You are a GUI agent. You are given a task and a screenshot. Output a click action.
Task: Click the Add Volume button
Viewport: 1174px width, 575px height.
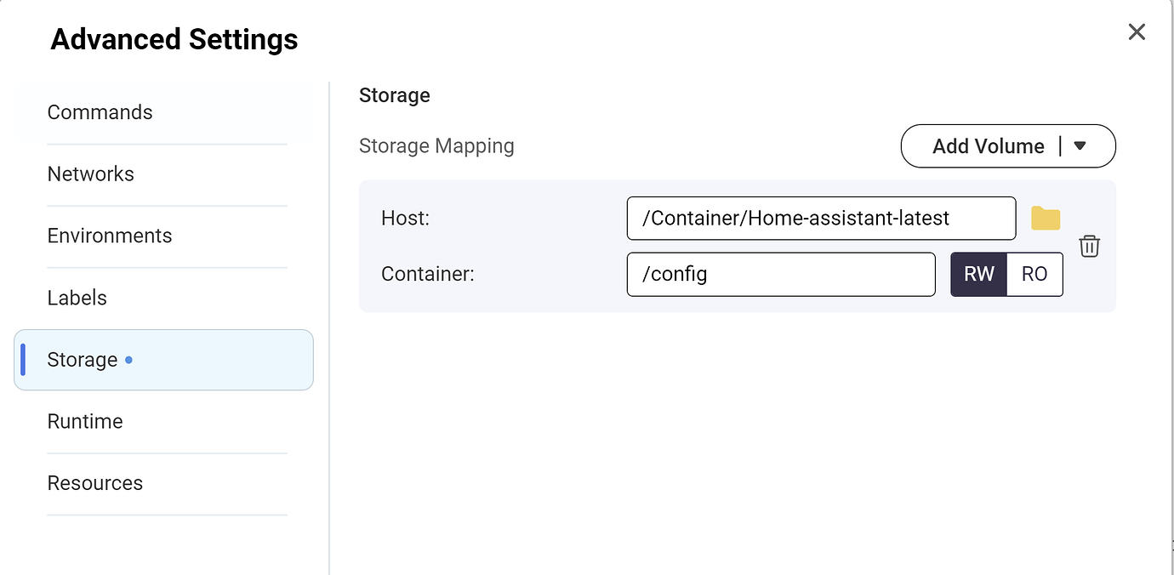[989, 145]
